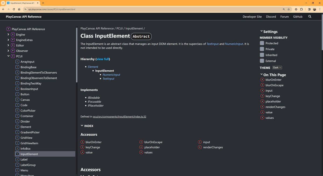Screen dimensions: 323x176
Task: Click accessor icon beside renderChanges in index
Action: click(200, 147)
